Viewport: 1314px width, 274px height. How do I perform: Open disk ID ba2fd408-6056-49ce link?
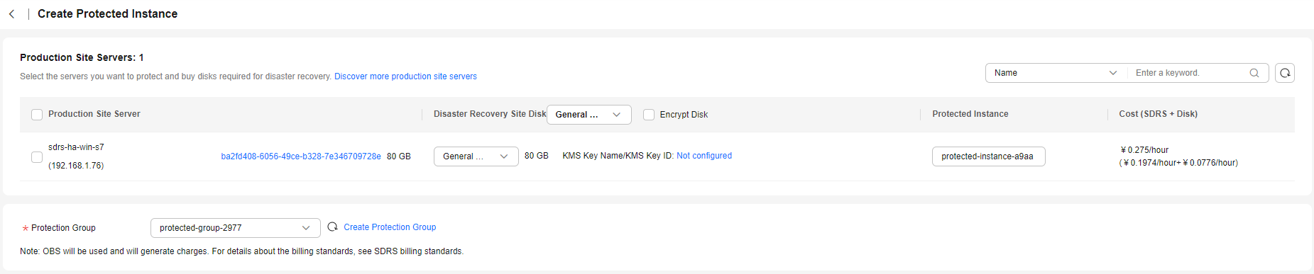click(x=301, y=156)
